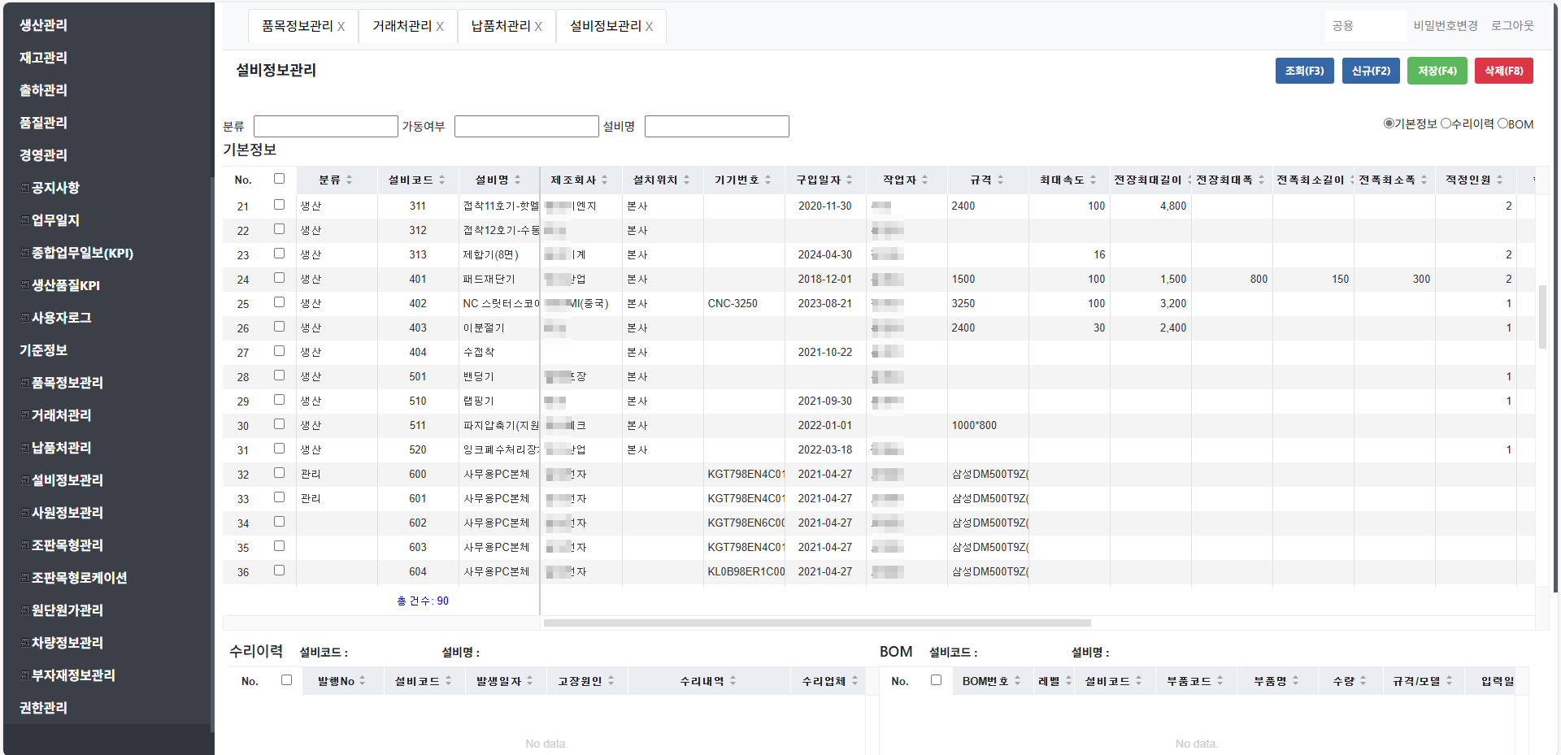Viewport: 1561px width, 755px height.
Task: Sort by 수리업체 column arrows
Action: point(854,681)
